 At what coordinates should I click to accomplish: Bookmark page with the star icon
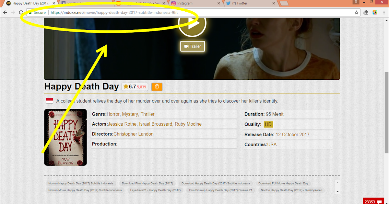(x=357, y=12)
